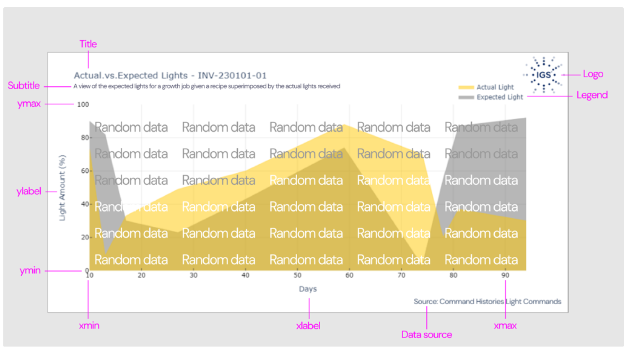This screenshot has height=352, width=628.
Task: Click the magenta Logo annotation label
Action: tap(593, 74)
